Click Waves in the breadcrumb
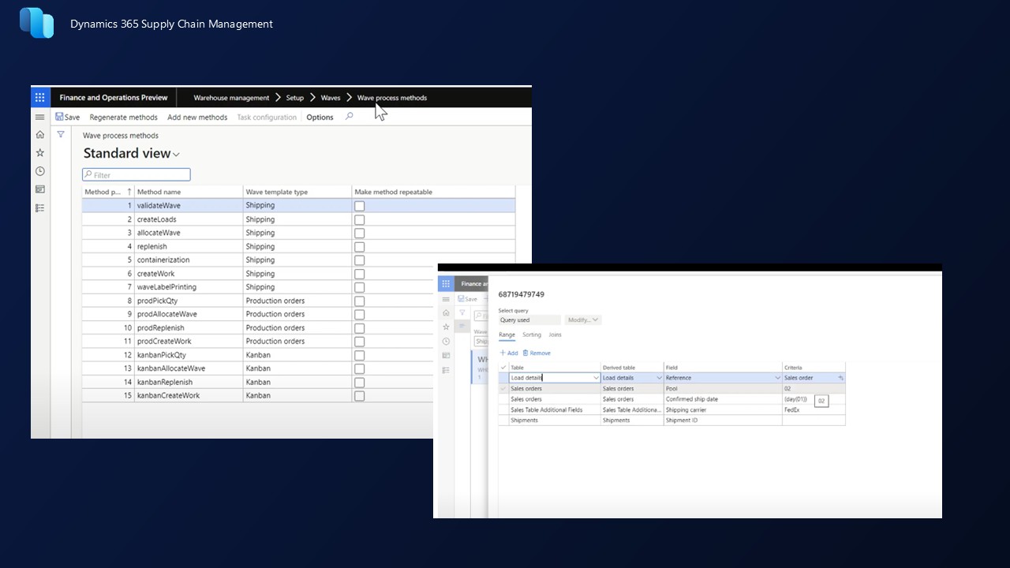This screenshot has height=568, width=1010. click(331, 98)
